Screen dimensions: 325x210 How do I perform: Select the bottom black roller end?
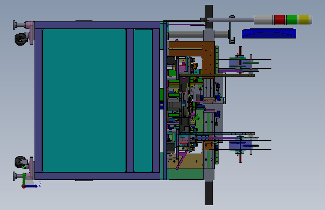209,193
